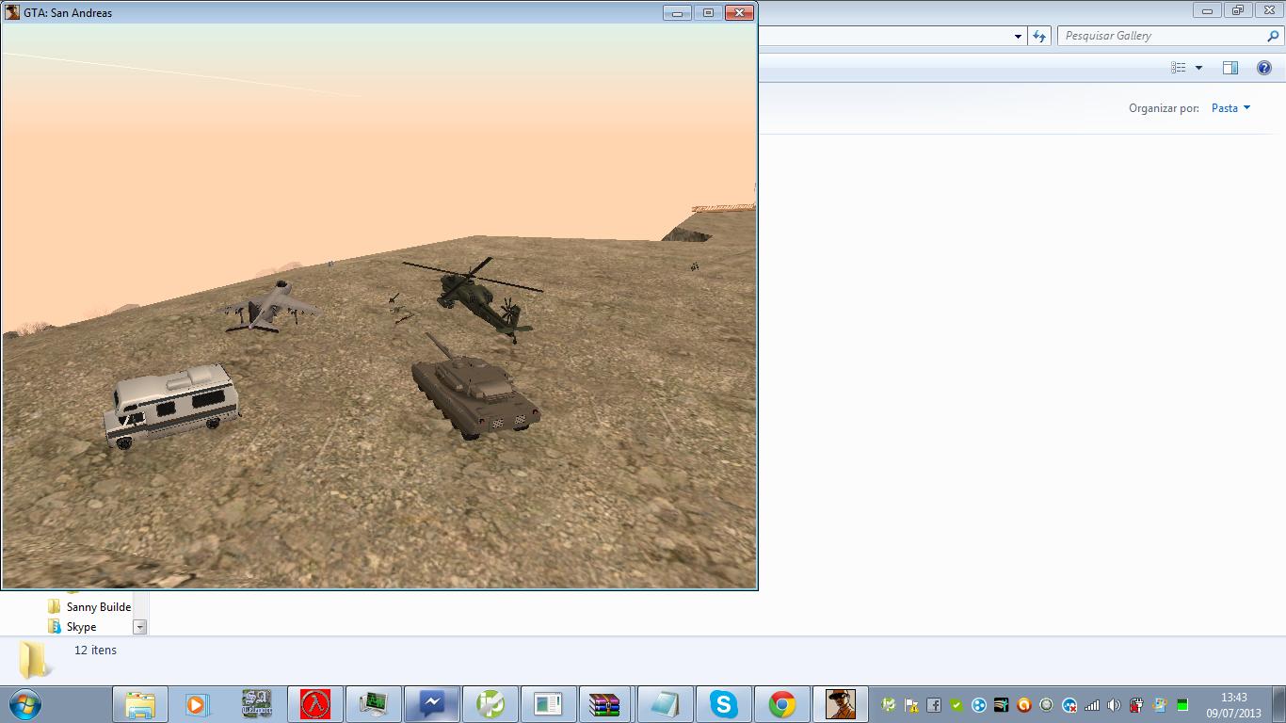Minimize the GTA San Andreas window
1286x723 pixels.
677,12
